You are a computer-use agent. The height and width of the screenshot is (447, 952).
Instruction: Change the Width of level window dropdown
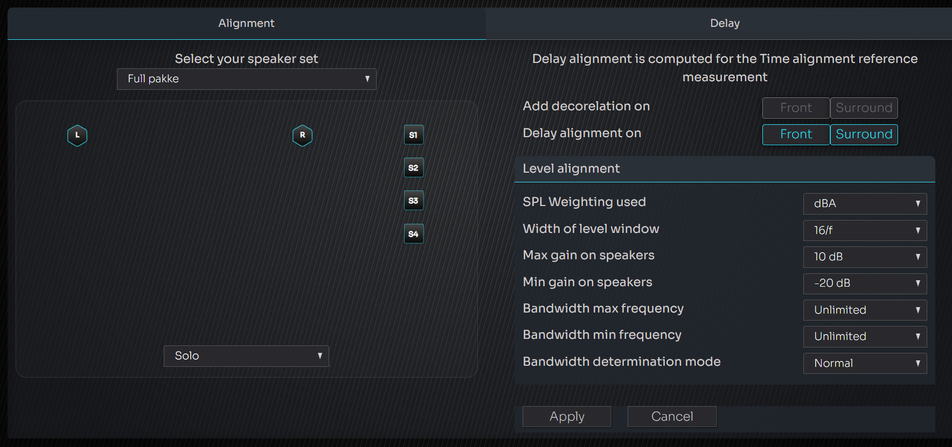click(864, 230)
